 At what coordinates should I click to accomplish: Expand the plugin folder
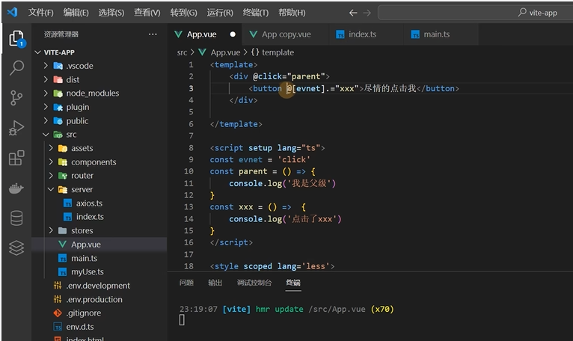coord(46,107)
